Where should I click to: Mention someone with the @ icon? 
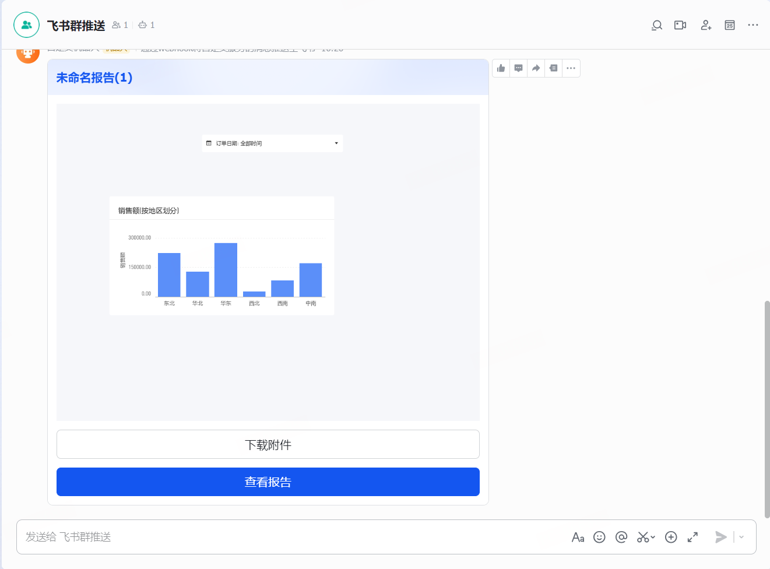[621, 537]
